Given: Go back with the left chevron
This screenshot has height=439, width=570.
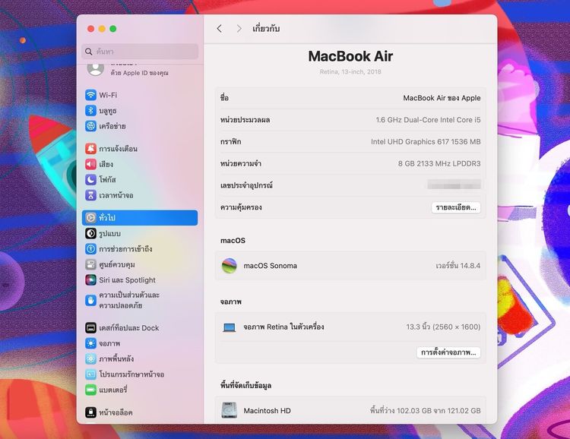Looking at the screenshot, I should (x=219, y=28).
